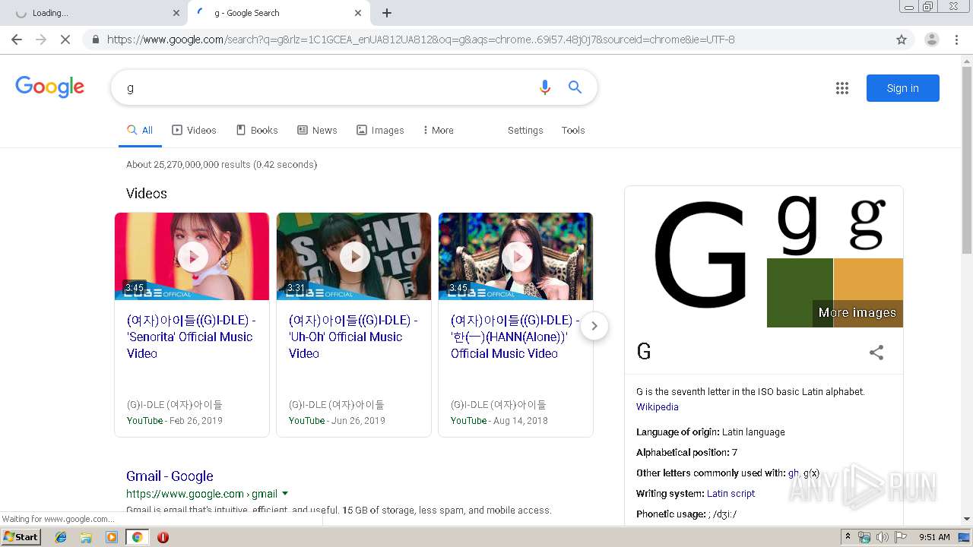Viewport: 973px width, 547px height.
Task: Open HANN(Alone) Official Music Video link
Action: click(515, 337)
